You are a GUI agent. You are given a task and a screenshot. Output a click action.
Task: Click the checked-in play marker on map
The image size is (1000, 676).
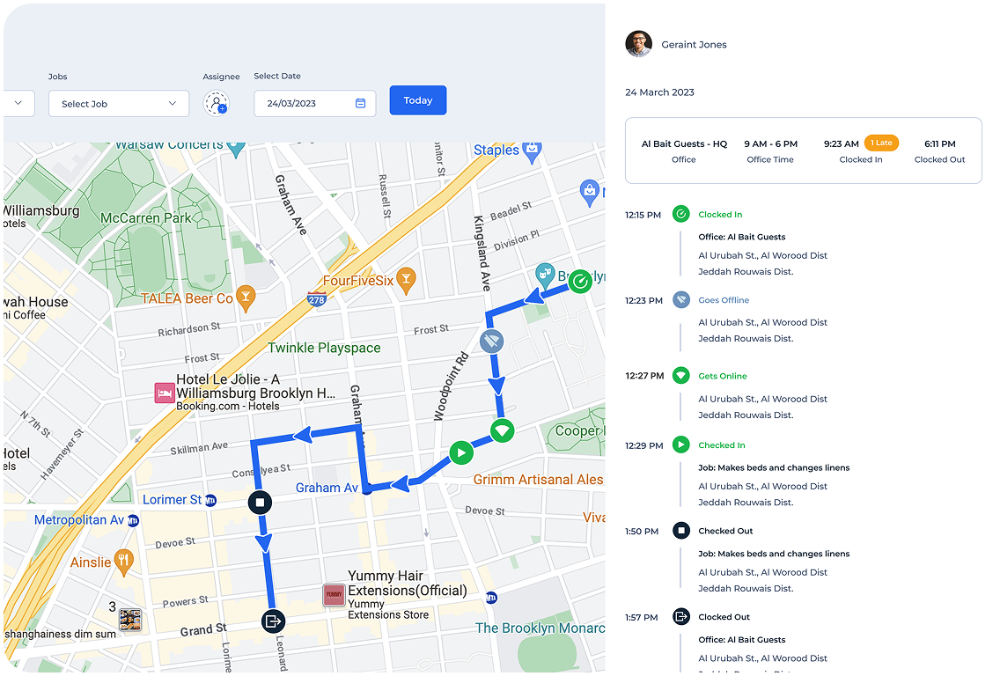coord(461,452)
